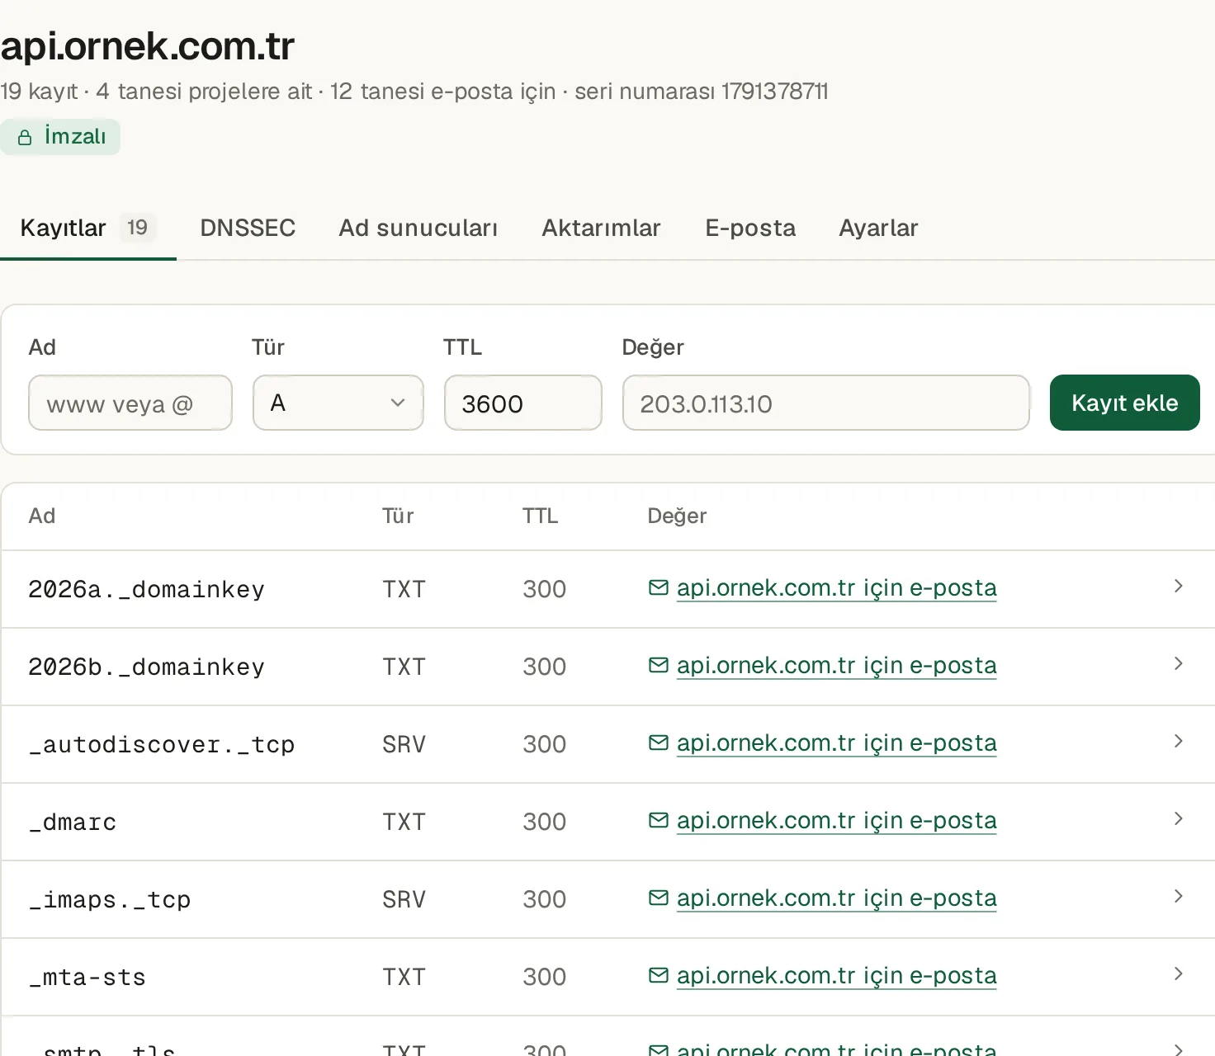Click envelope icon in _mta-sts row

[659, 975]
